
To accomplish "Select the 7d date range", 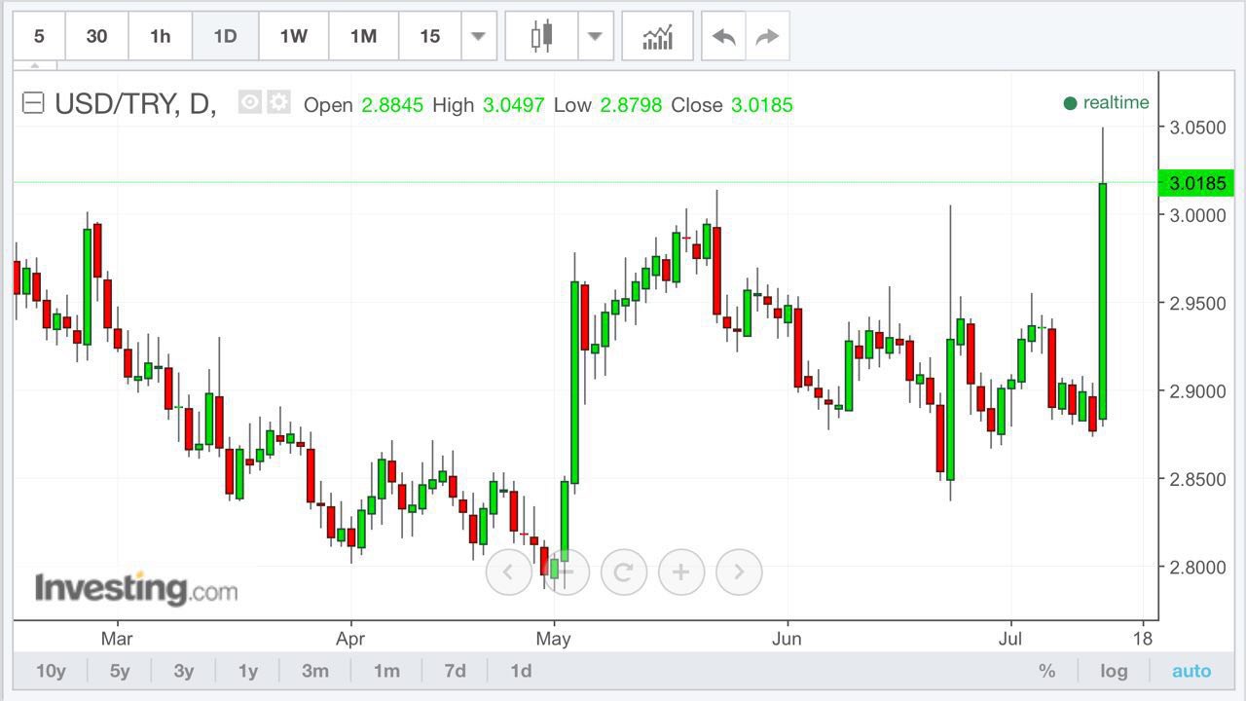I will click(455, 671).
